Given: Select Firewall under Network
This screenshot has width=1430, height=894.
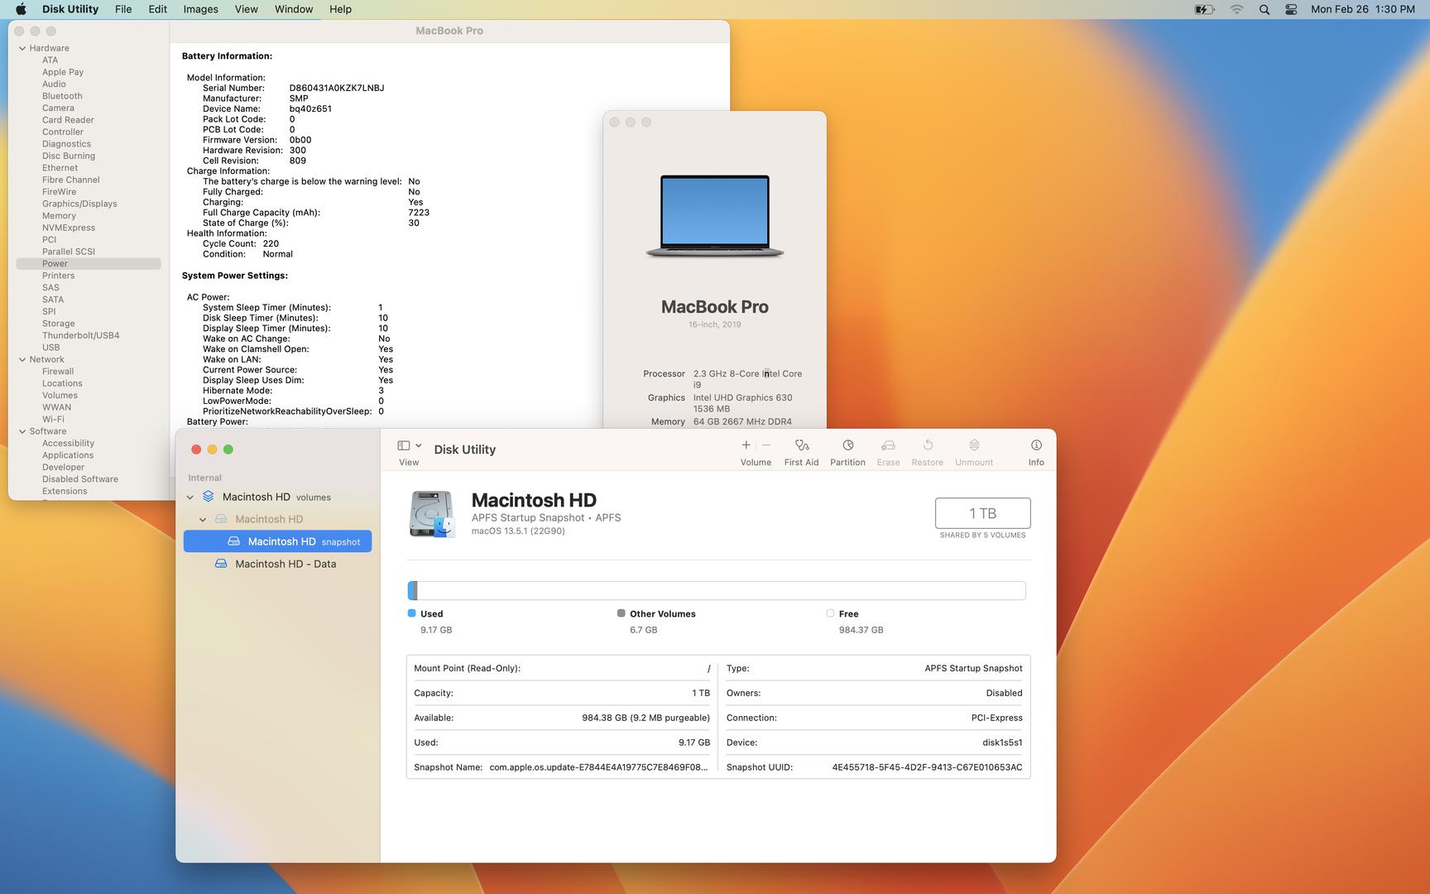Looking at the screenshot, I should [x=58, y=371].
